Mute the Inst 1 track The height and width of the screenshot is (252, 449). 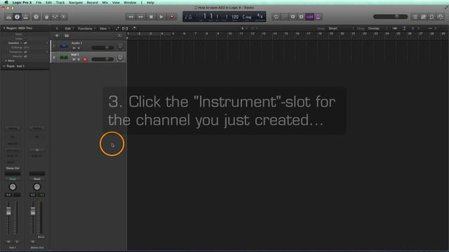coord(74,59)
